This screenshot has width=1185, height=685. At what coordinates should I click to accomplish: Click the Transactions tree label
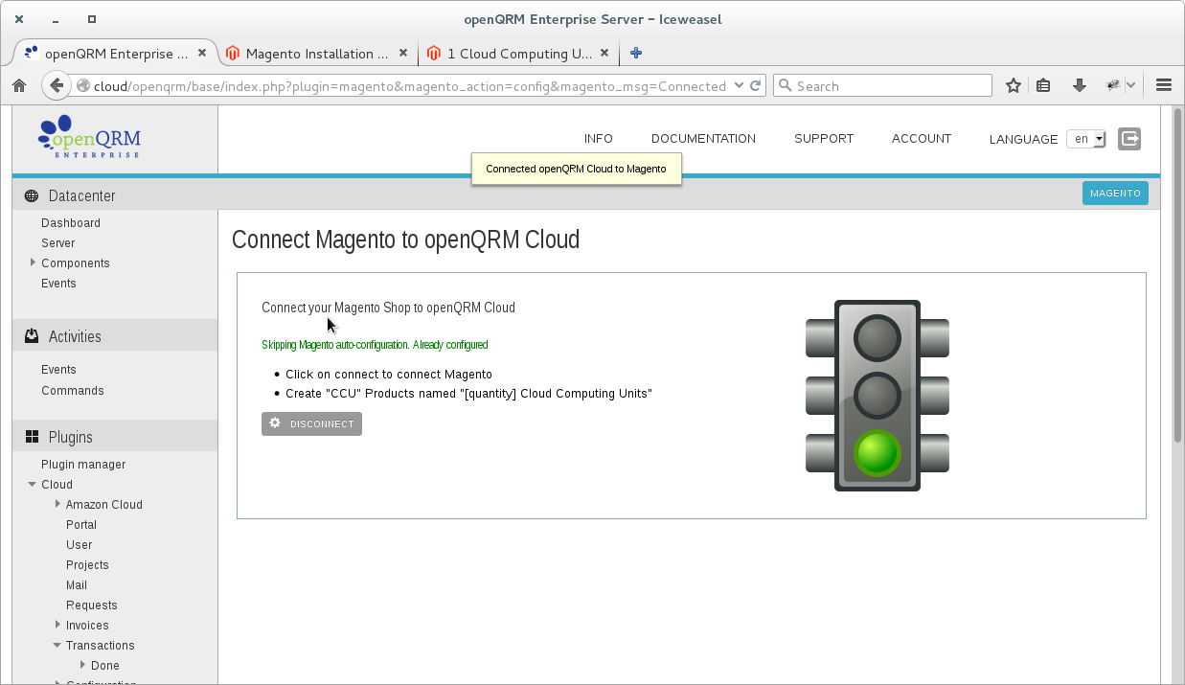(x=101, y=646)
